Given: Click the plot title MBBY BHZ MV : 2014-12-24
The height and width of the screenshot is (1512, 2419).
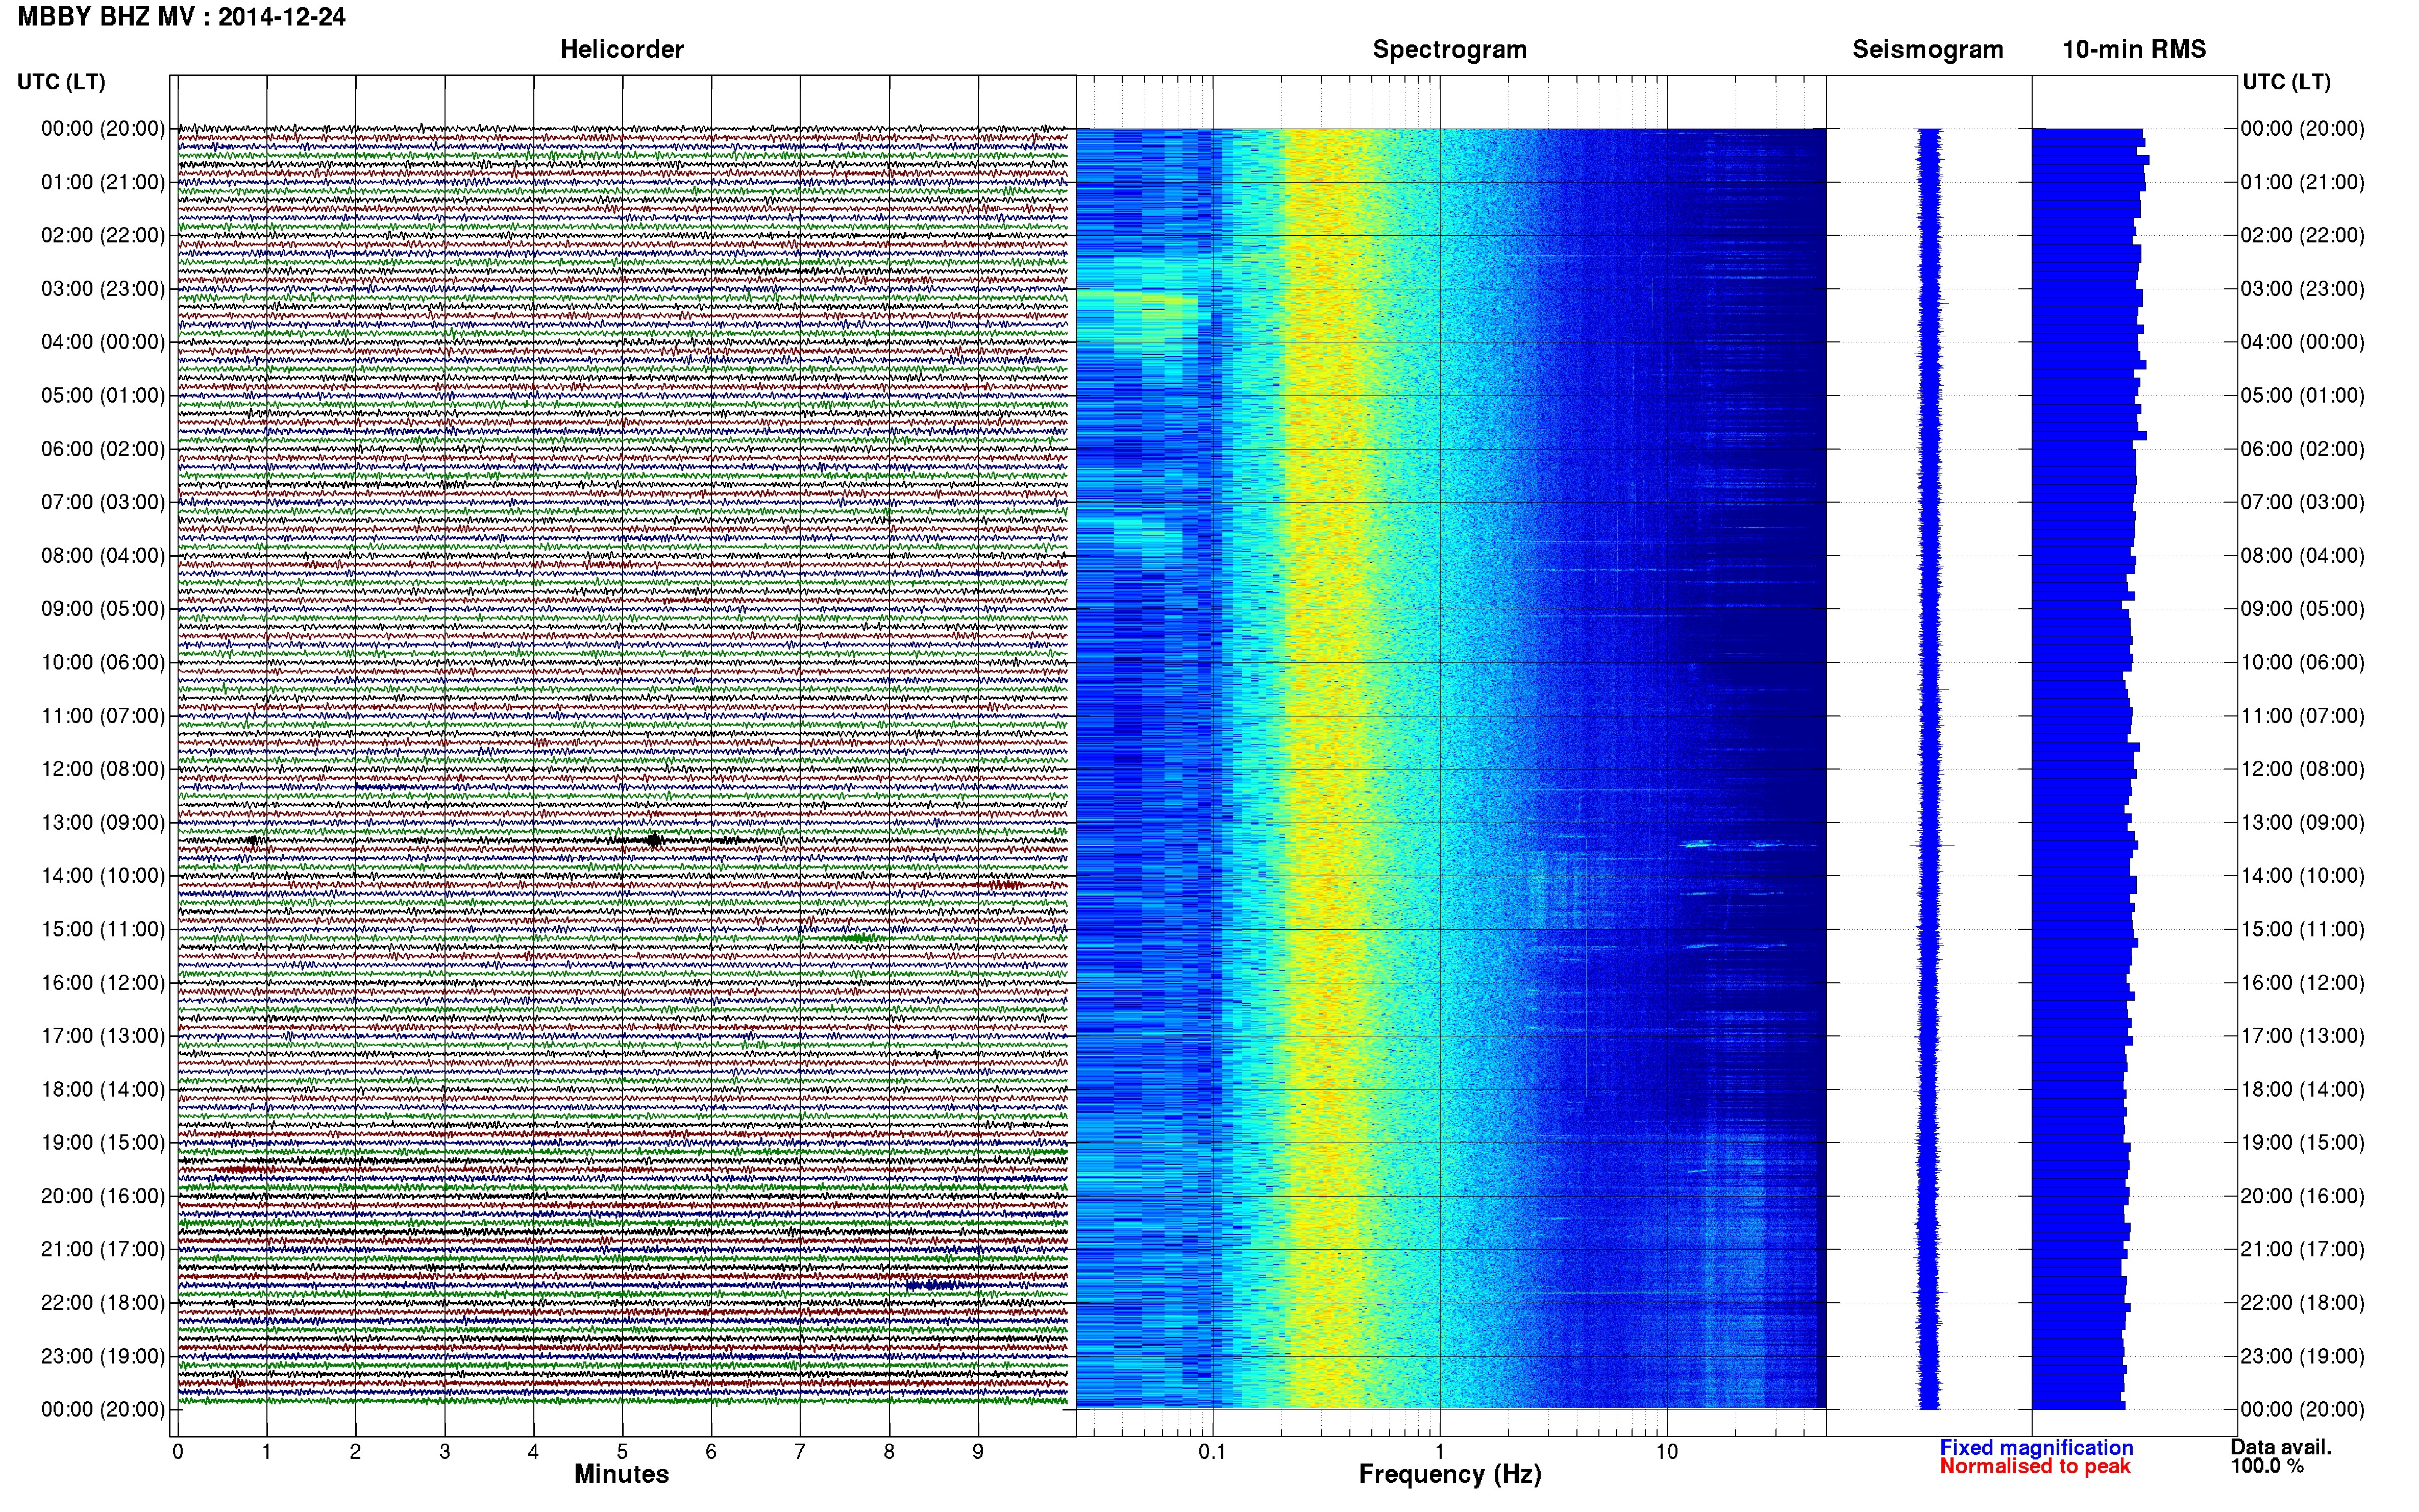Looking at the screenshot, I should tap(181, 17).
